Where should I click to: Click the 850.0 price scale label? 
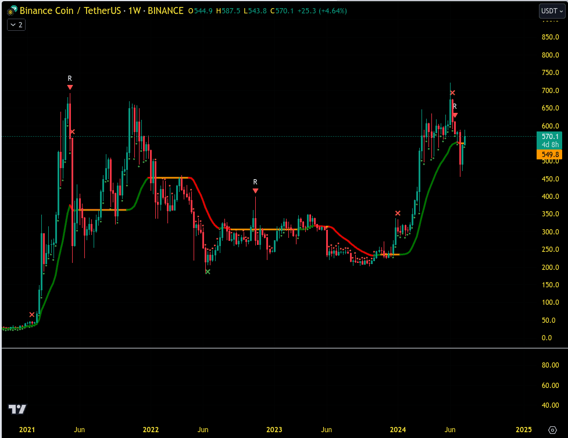pos(550,37)
